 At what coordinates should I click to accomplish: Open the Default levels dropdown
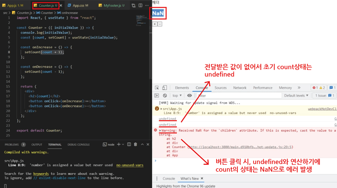[296, 95]
